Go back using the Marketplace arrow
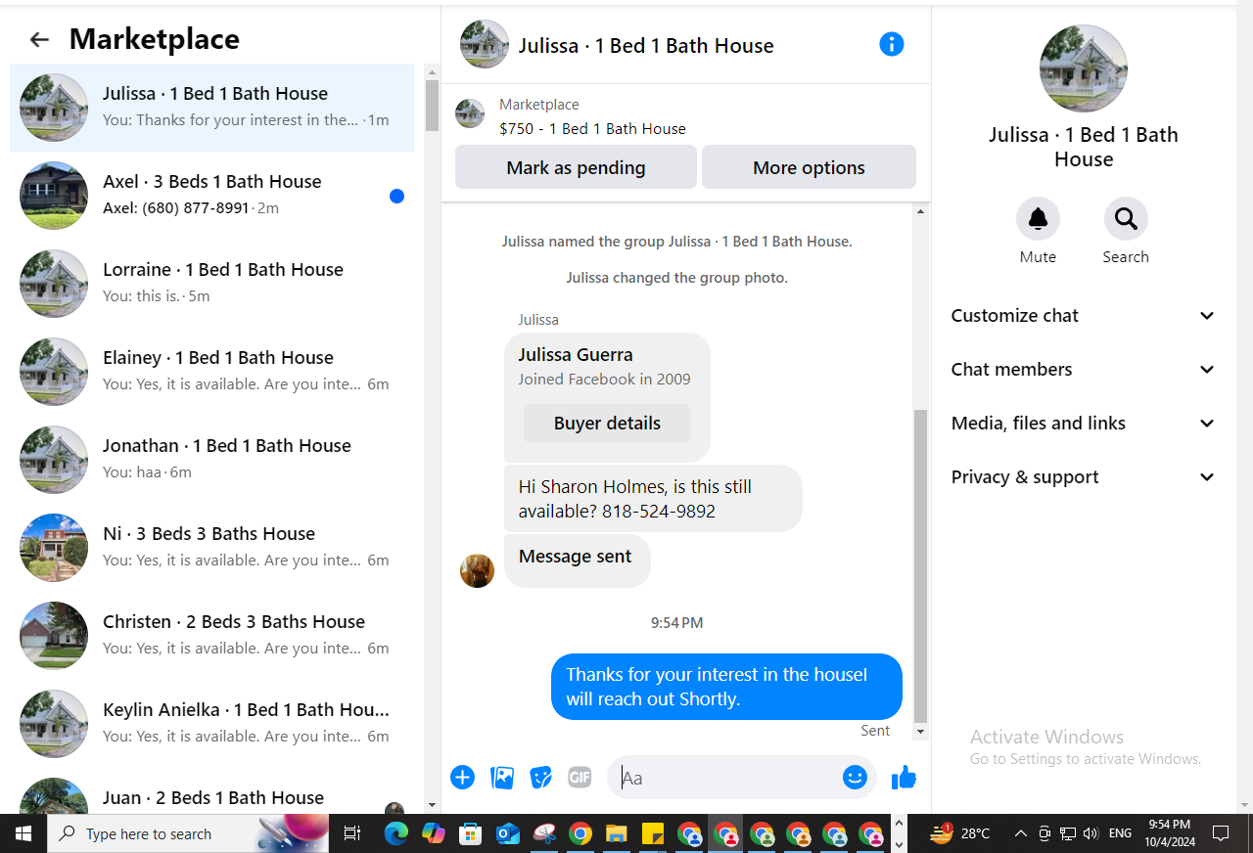 39,39
